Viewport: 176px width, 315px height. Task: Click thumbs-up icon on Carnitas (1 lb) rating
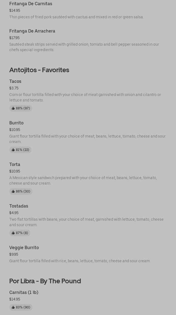[x=13, y=307]
